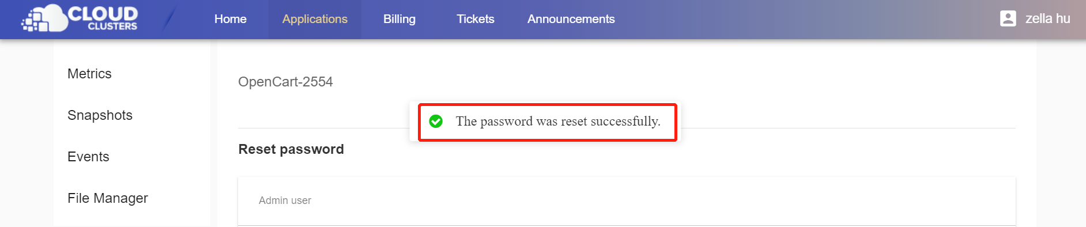Click the Cloud Clusters cloud logo graphic
The image size is (1086, 227).
[x=44, y=18]
